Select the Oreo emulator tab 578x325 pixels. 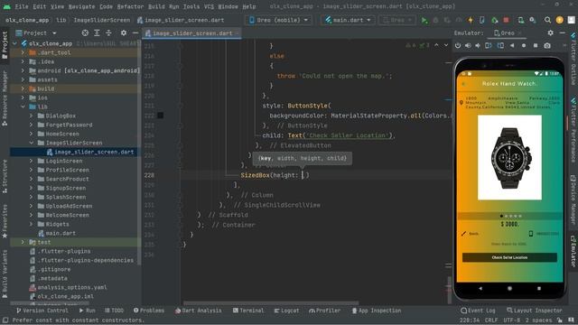click(507, 32)
